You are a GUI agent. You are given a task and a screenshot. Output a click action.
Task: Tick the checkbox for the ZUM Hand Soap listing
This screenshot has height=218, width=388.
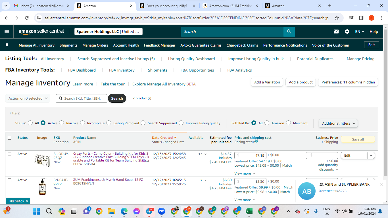10,180
